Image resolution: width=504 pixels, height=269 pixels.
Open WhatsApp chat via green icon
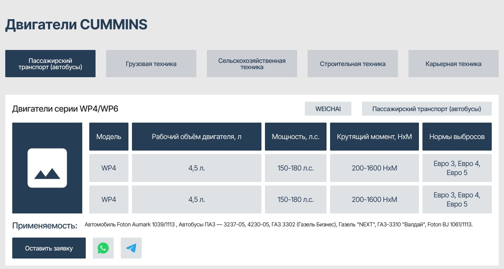103,248
